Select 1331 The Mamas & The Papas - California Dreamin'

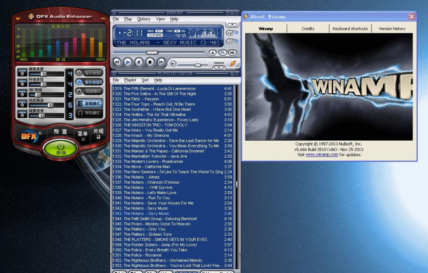point(172,151)
